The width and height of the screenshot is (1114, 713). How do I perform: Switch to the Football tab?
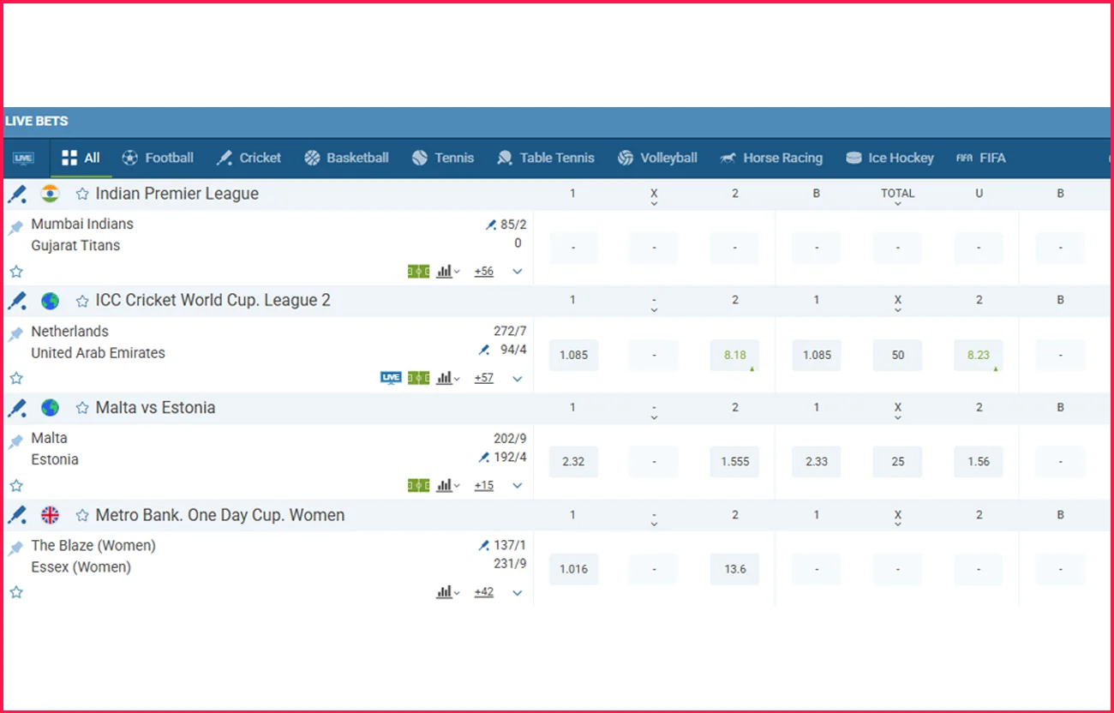coord(159,158)
